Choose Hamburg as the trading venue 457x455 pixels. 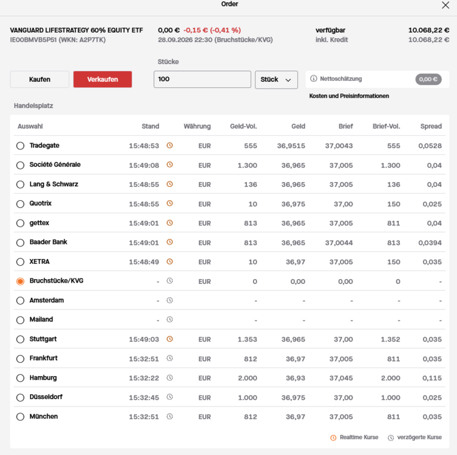pos(20,378)
